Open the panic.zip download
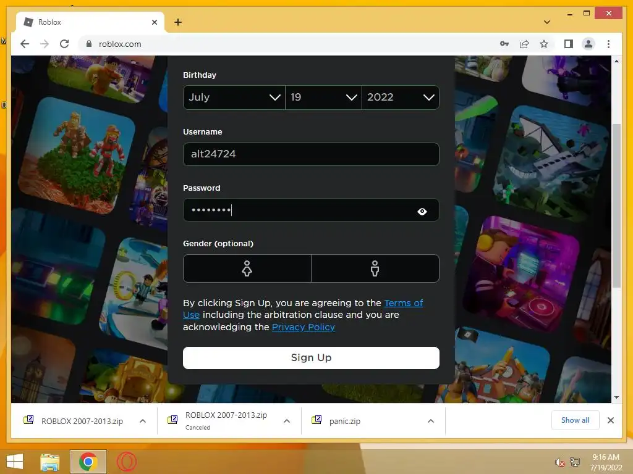Image resolution: width=633 pixels, height=474 pixels. (344, 421)
